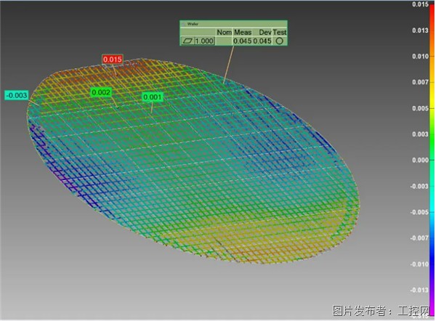436x321 pixels.
Task: Click the 0.003 color scale value
Action: [x=420, y=134]
